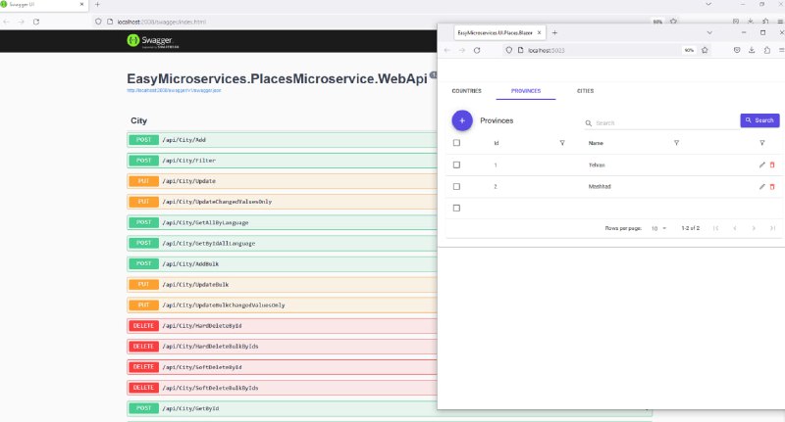
Task: Delete the Tehran row via the red trash icon
Action: 772,164
